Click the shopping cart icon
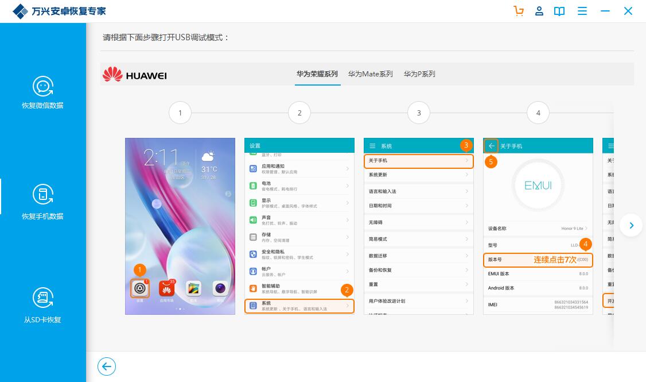Screen dimensions: 646x382 [519, 11]
